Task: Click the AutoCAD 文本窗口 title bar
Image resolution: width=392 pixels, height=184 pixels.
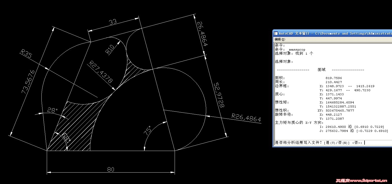Action: point(333,33)
